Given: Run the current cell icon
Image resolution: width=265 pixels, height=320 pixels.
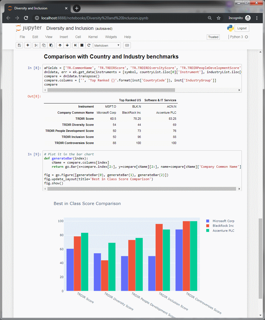Looking at the screenshot, I should pyautogui.click(x=75, y=45).
